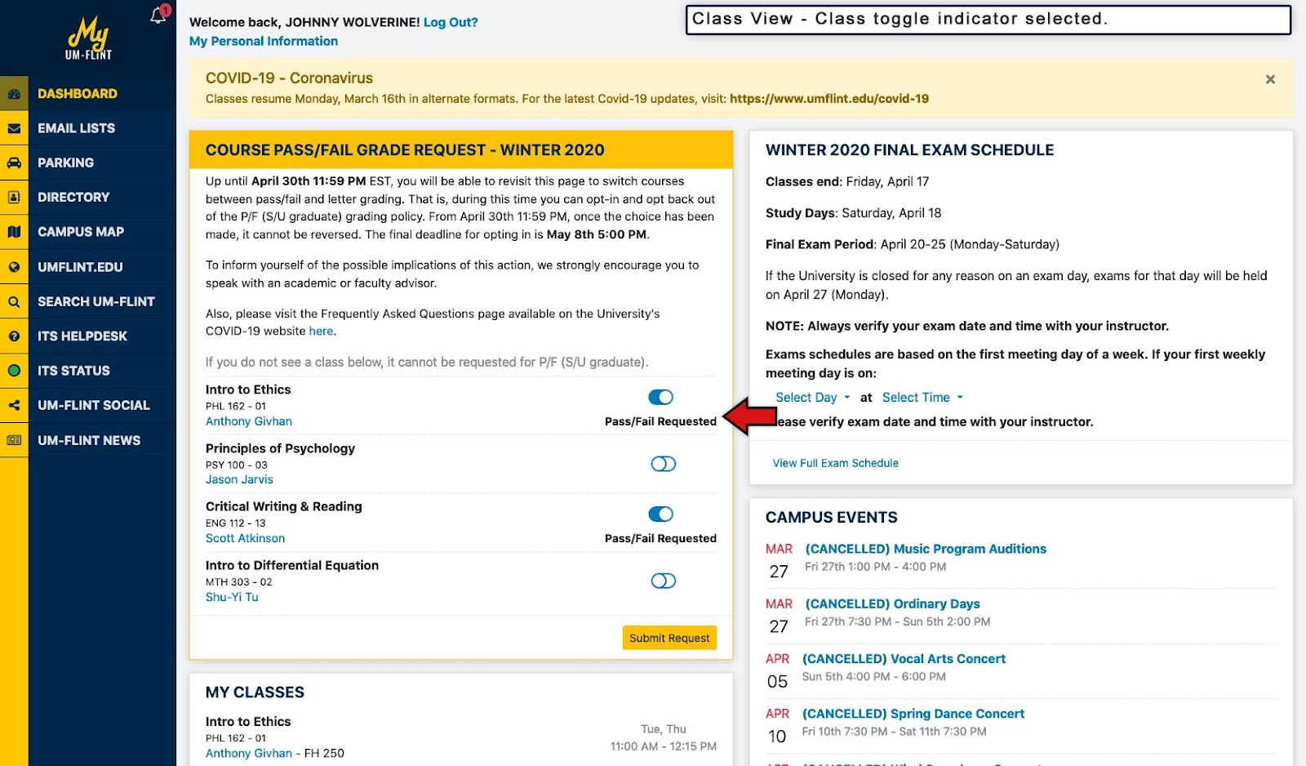Click the ITS Status green circle icon
The image size is (1306, 766).
click(14, 371)
